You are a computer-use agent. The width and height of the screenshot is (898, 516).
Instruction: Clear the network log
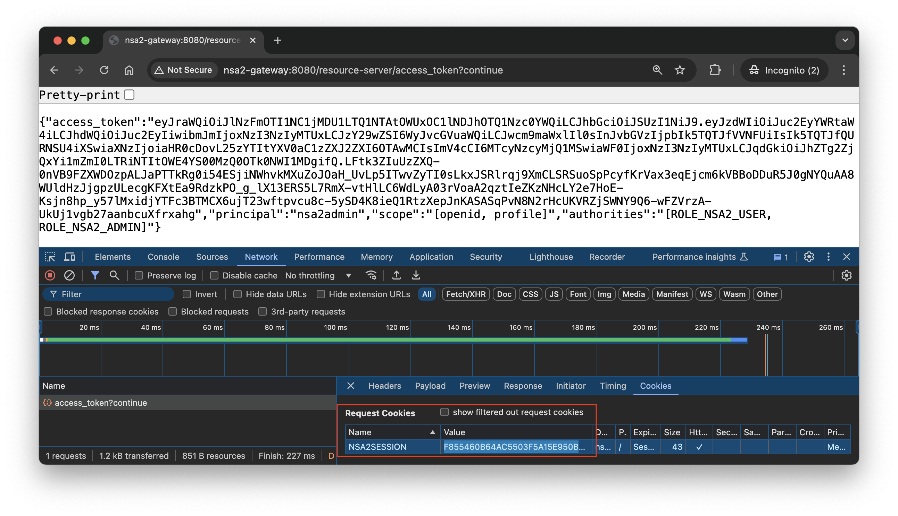pyautogui.click(x=69, y=275)
